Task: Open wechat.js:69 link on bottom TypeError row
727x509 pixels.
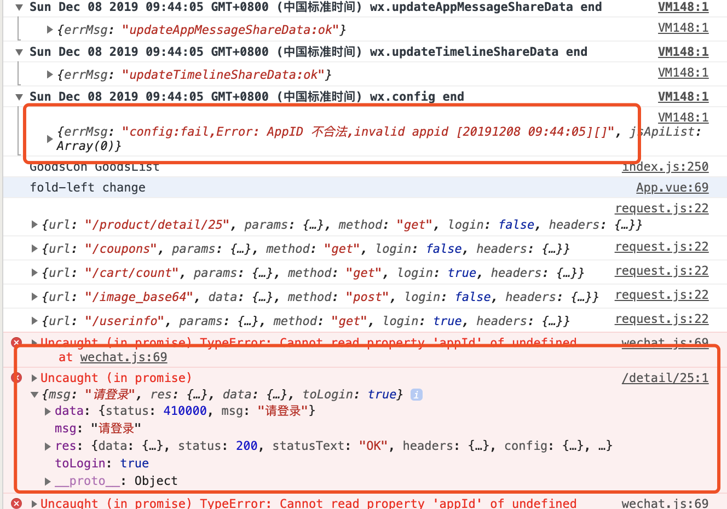Action: [665, 503]
